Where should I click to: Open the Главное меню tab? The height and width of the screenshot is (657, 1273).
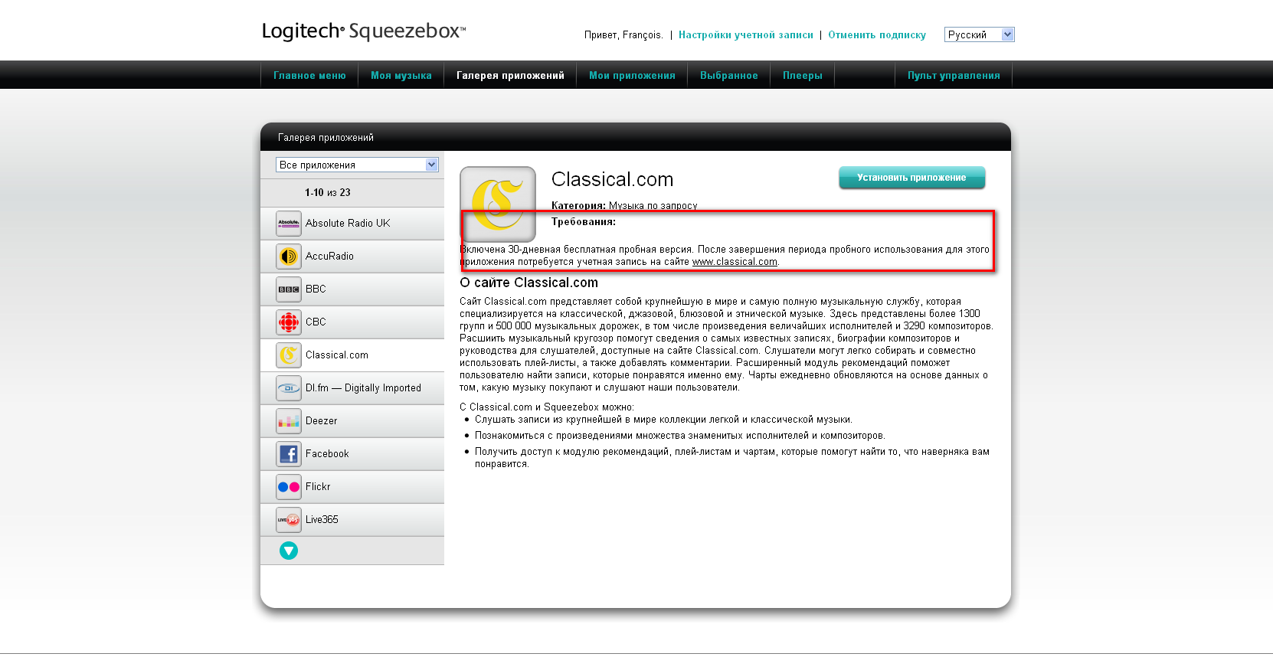(x=309, y=76)
